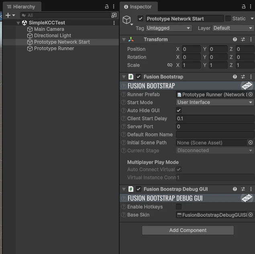Open Fusion Boostrap Debug GUI context menu
Viewport: 255px width, 254px height.
pos(251,189)
